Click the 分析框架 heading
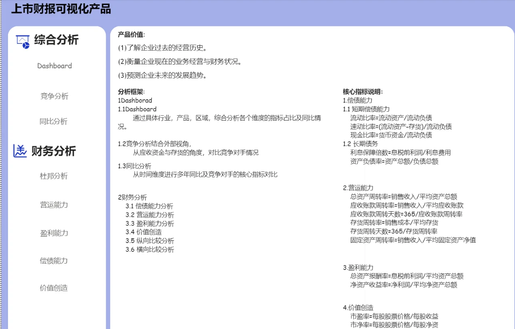 coord(131,92)
